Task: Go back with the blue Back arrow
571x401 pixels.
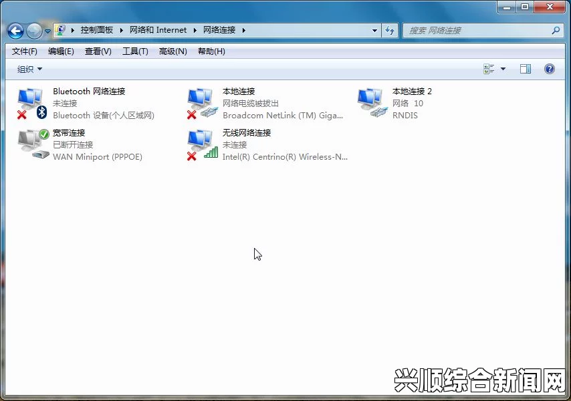Action: pyautogui.click(x=16, y=31)
